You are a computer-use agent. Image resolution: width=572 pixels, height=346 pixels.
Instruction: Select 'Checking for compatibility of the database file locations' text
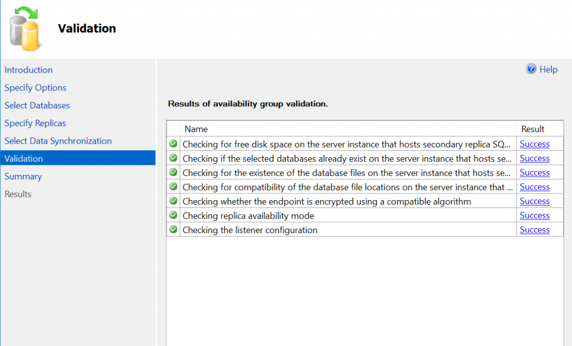point(347,187)
